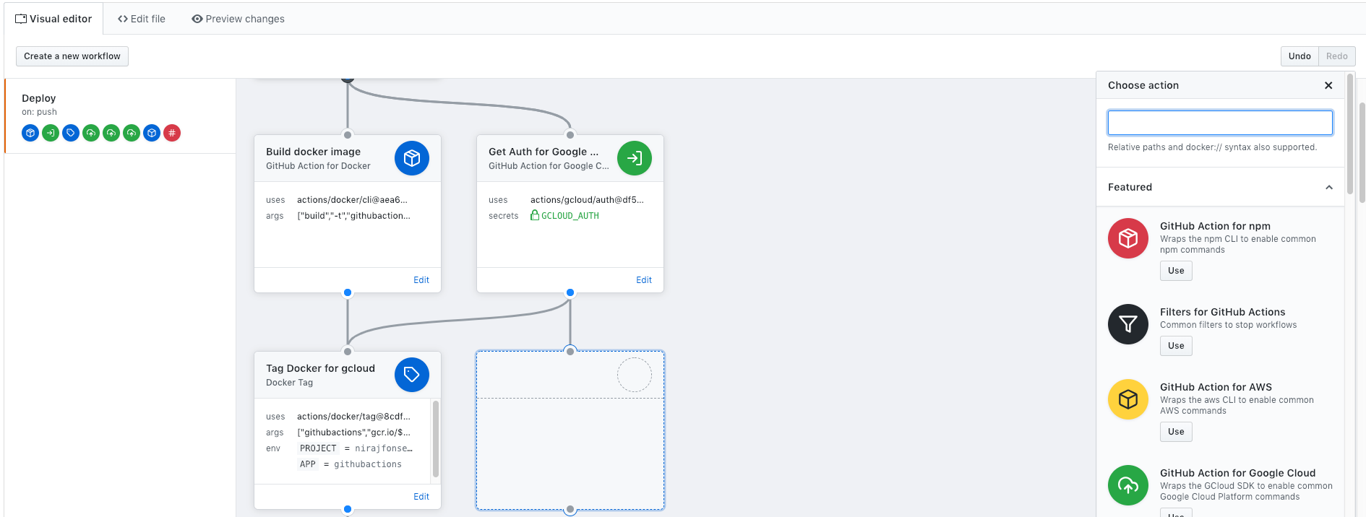1366x517 pixels.
Task: Click the Undo button
Action: (1300, 56)
